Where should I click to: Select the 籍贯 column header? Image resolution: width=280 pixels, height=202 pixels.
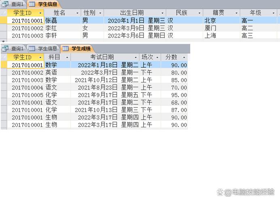(222, 13)
